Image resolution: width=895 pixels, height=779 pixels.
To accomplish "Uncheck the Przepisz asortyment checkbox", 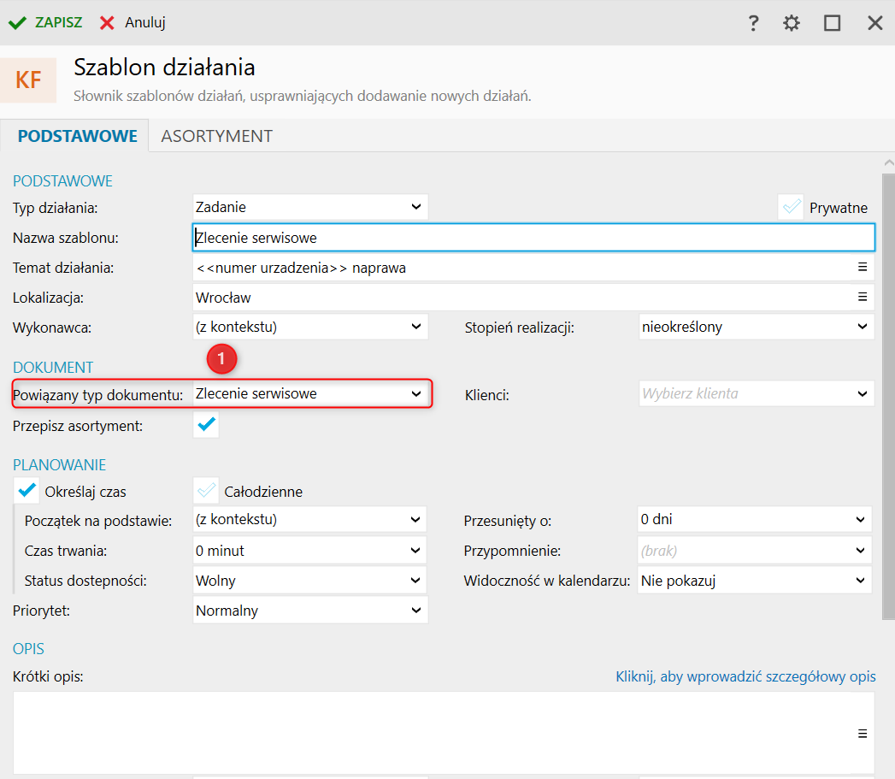I will click(x=206, y=424).
